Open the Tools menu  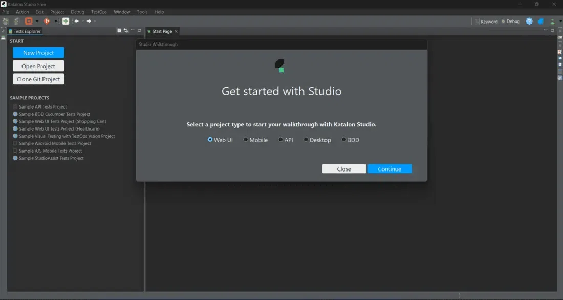click(x=142, y=12)
